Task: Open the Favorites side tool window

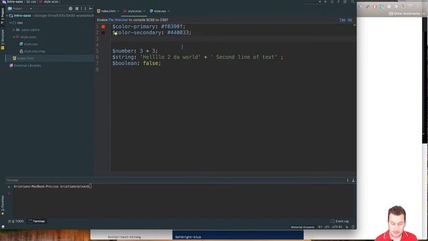Action: tap(3, 204)
